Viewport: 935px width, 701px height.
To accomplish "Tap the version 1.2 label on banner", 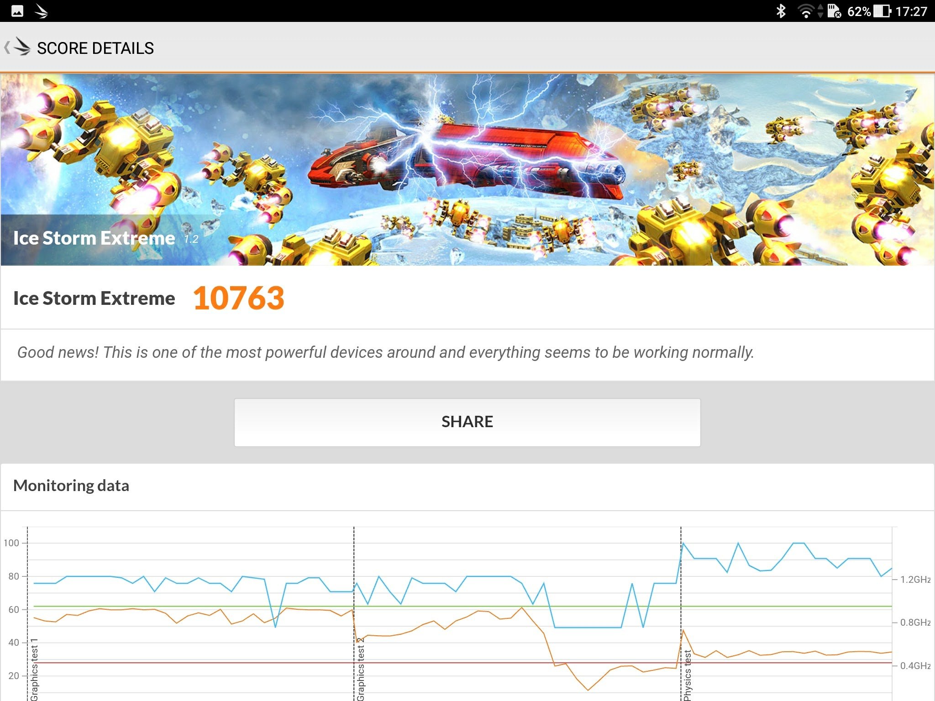I will click(191, 240).
